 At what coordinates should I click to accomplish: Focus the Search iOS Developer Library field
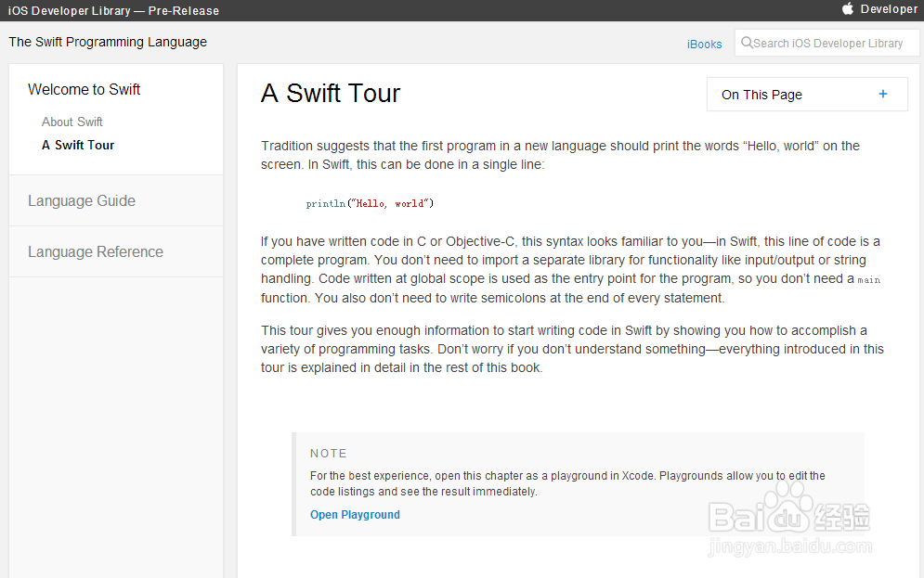pyautogui.click(x=826, y=43)
